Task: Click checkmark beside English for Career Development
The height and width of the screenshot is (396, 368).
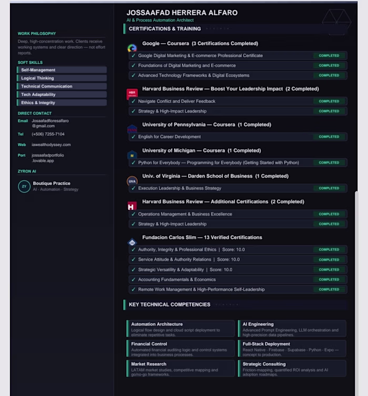Action: (134, 137)
